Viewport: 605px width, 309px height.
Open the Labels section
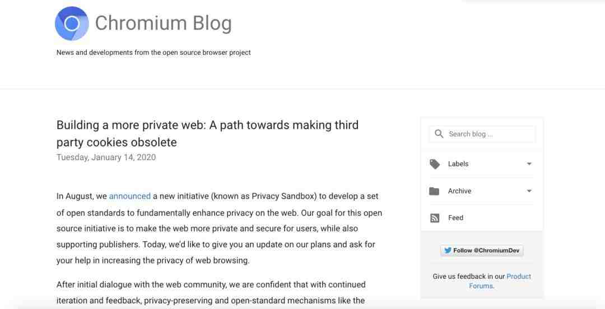click(481, 164)
